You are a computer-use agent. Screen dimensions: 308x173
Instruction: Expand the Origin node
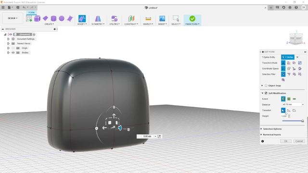point(8,48)
